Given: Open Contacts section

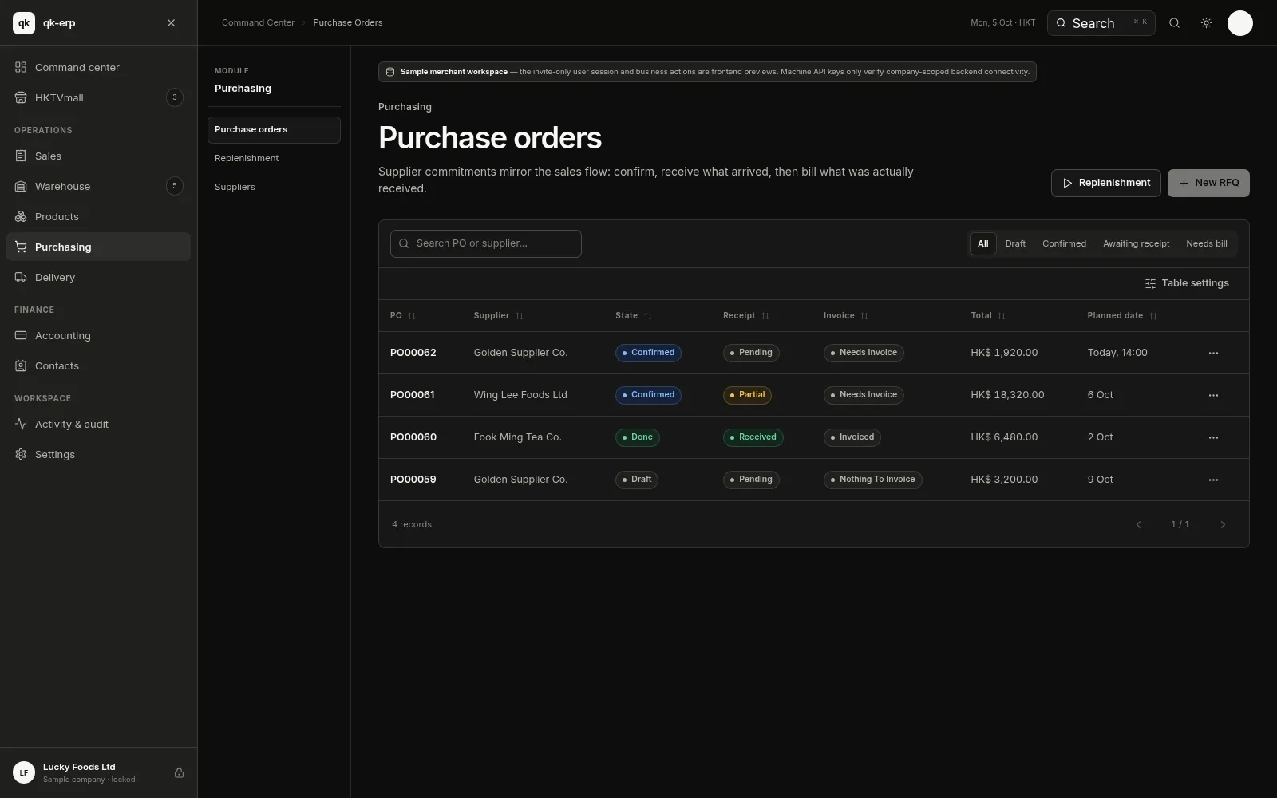Looking at the screenshot, I should (98, 365).
